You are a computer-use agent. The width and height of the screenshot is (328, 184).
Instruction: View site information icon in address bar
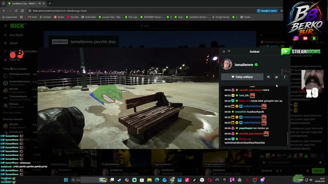coord(30,11)
